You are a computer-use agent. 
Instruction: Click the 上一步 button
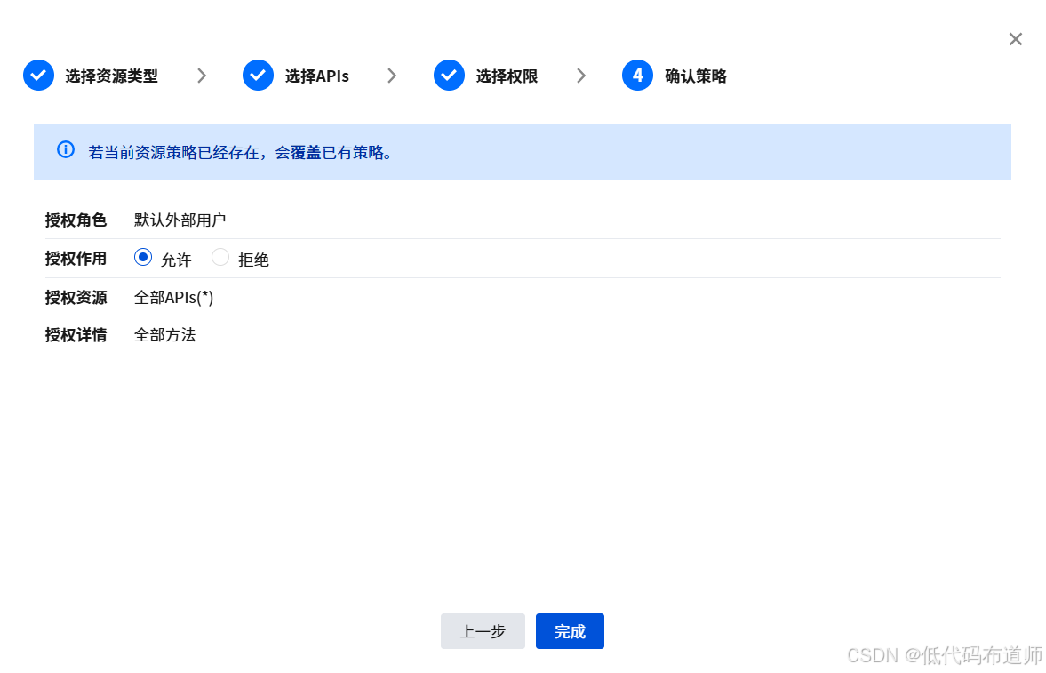tap(483, 631)
